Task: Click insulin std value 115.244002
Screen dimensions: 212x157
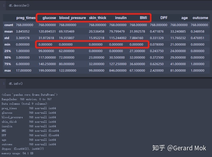Action: tap(118, 38)
